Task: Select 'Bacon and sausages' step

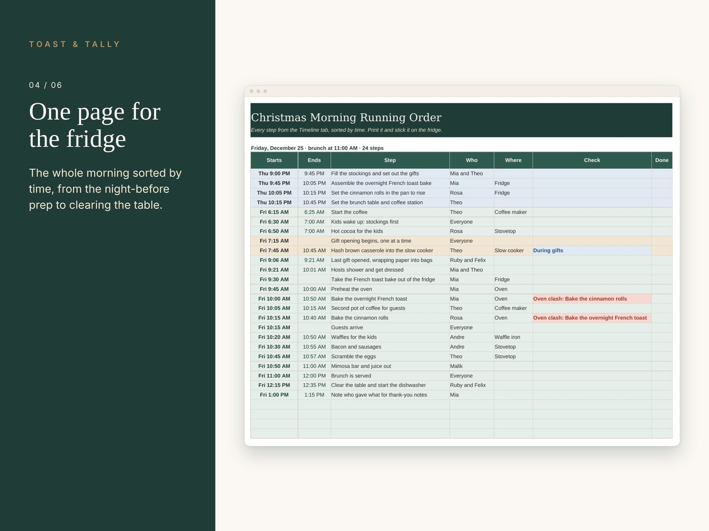Action: click(x=390, y=347)
